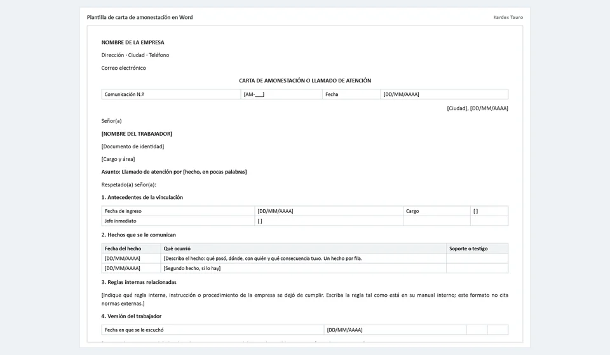Click the 'Fecha del hecho' column header
Viewport: 610px width, 355px height.
pyautogui.click(x=131, y=248)
